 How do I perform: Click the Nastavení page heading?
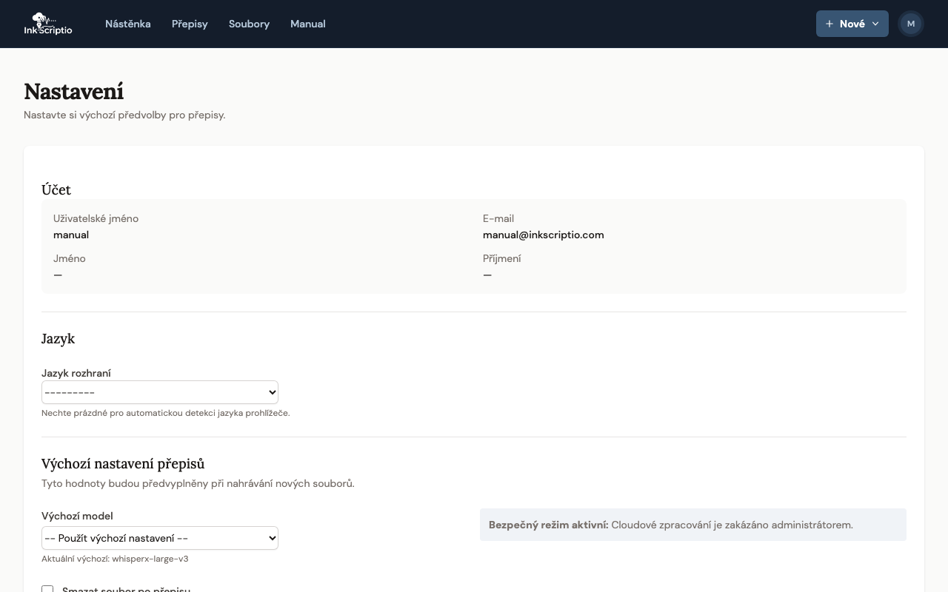pos(73,92)
